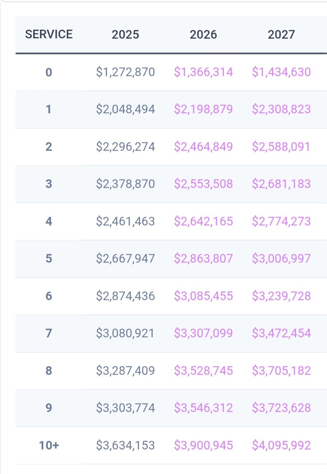Click the 2025 column header
This screenshot has height=474, width=327.
pos(125,35)
